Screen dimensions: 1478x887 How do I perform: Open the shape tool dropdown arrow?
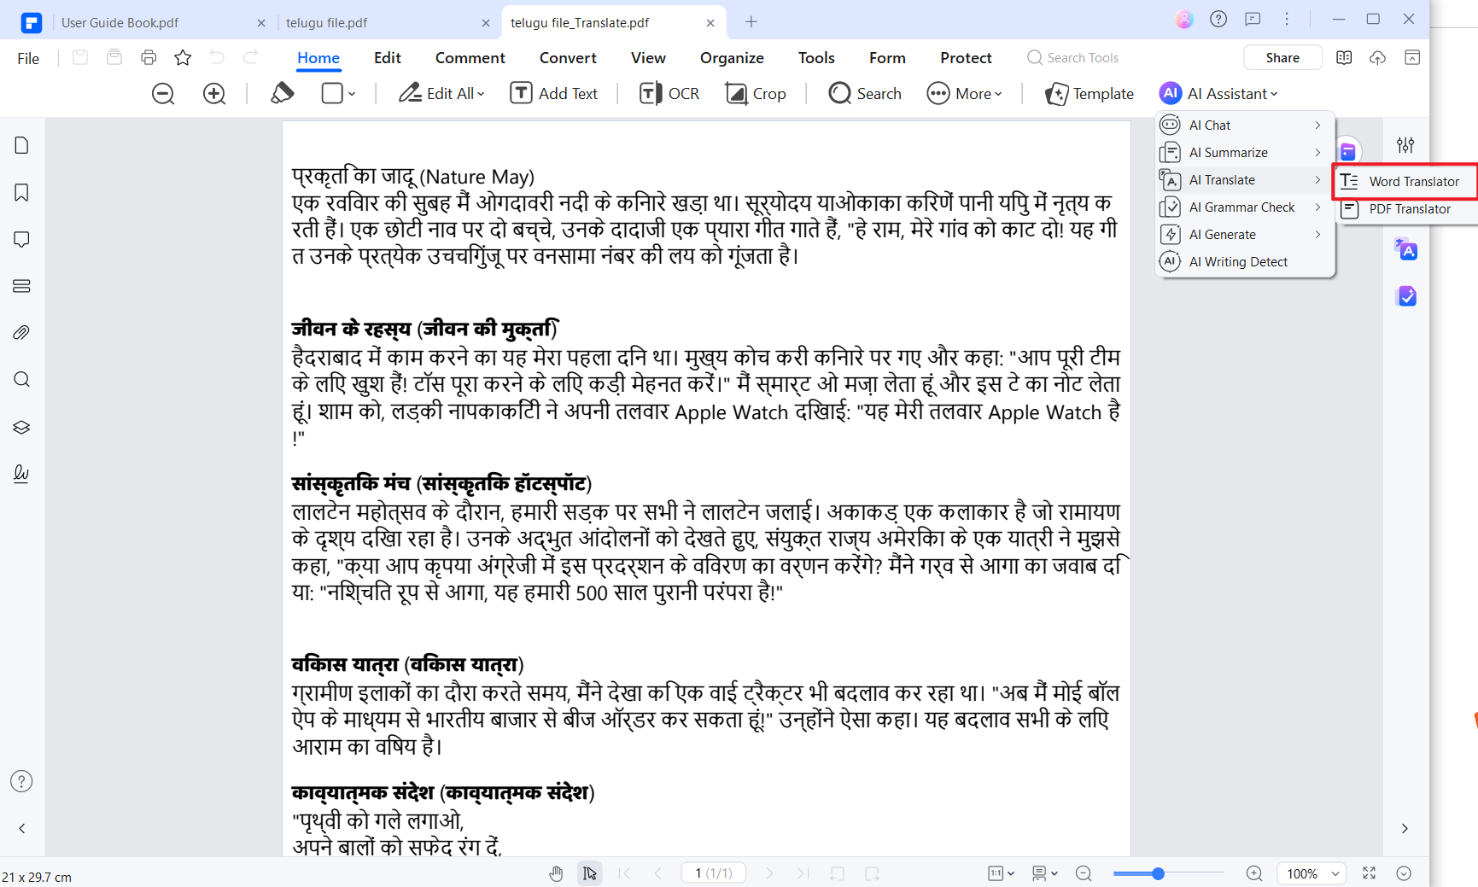[x=352, y=94]
